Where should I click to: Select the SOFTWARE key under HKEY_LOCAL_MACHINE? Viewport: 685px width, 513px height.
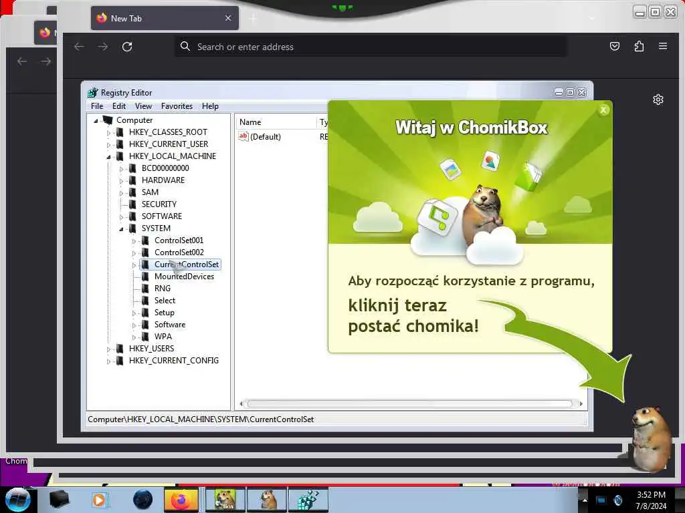click(162, 216)
